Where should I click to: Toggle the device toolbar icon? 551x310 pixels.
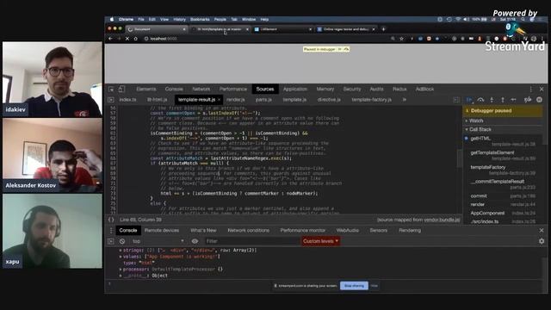click(x=121, y=90)
